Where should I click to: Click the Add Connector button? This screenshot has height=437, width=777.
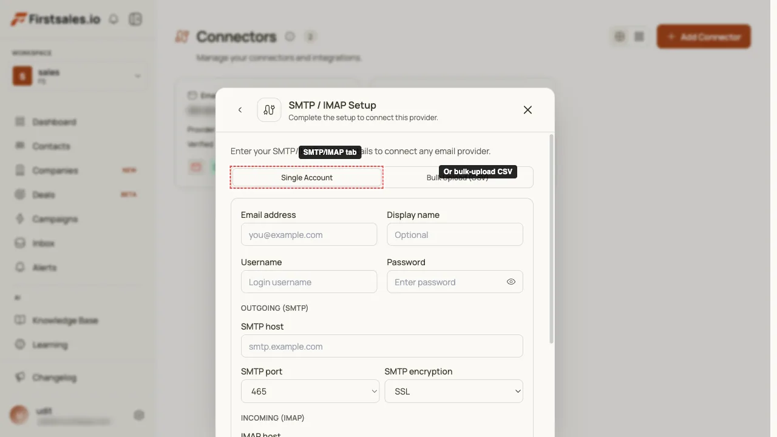point(704,36)
